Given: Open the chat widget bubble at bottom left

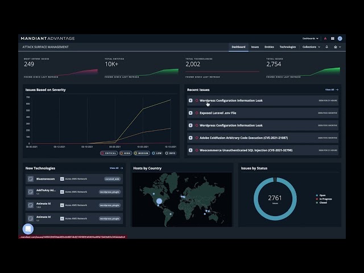Looking at the screenshot, I should [28, 229].
